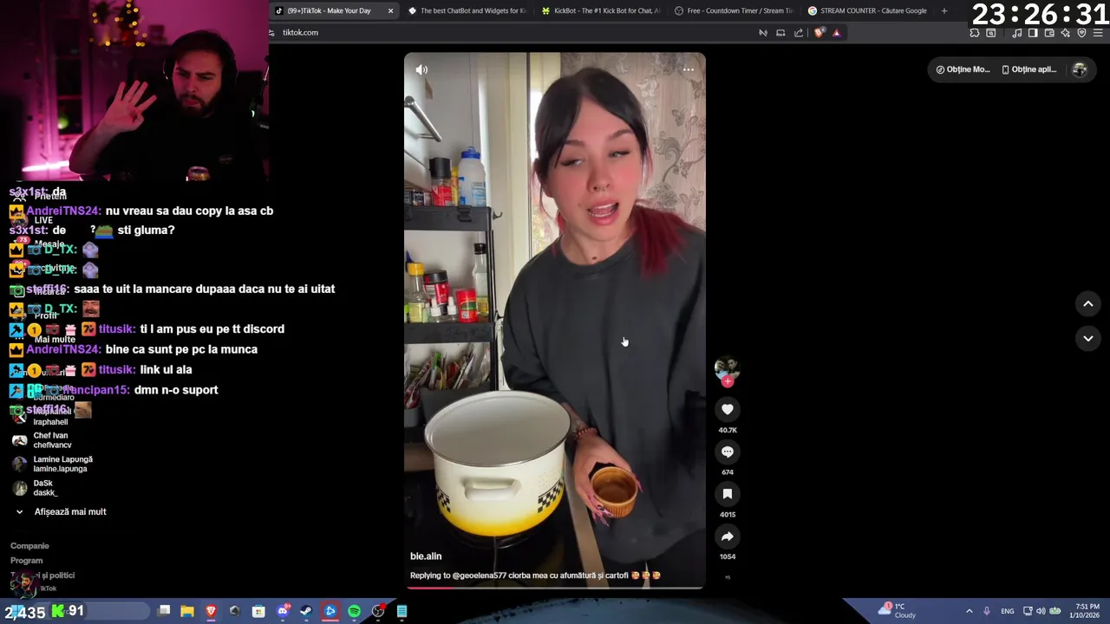The height and width of the screenshot is (624, 1110).
Task: Open the profile avatar at top right
Action: [x=1080, y=69]
